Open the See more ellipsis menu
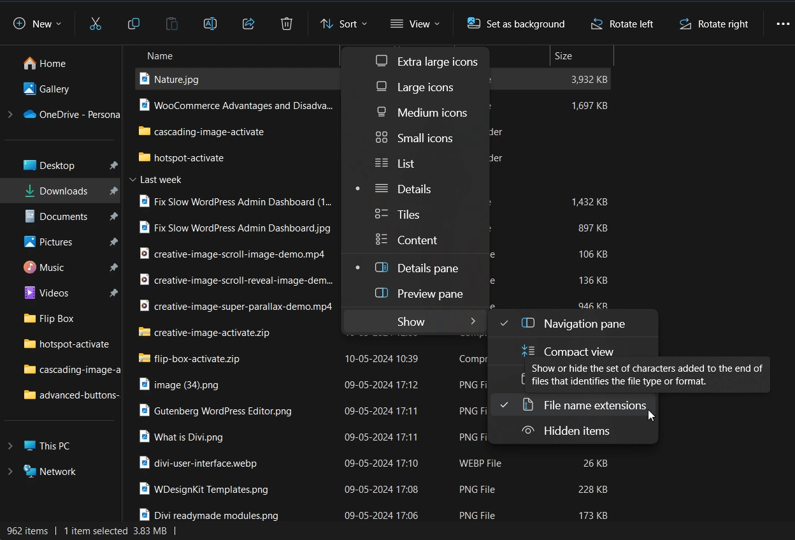 (x=783, y=24)
